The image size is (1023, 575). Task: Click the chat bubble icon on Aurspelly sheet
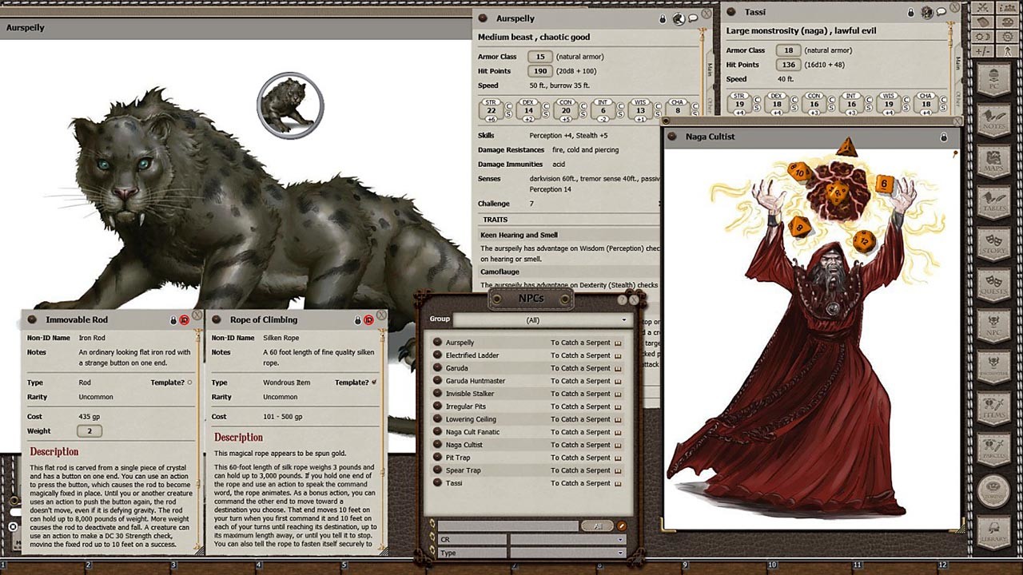click(x=692, y=18)
